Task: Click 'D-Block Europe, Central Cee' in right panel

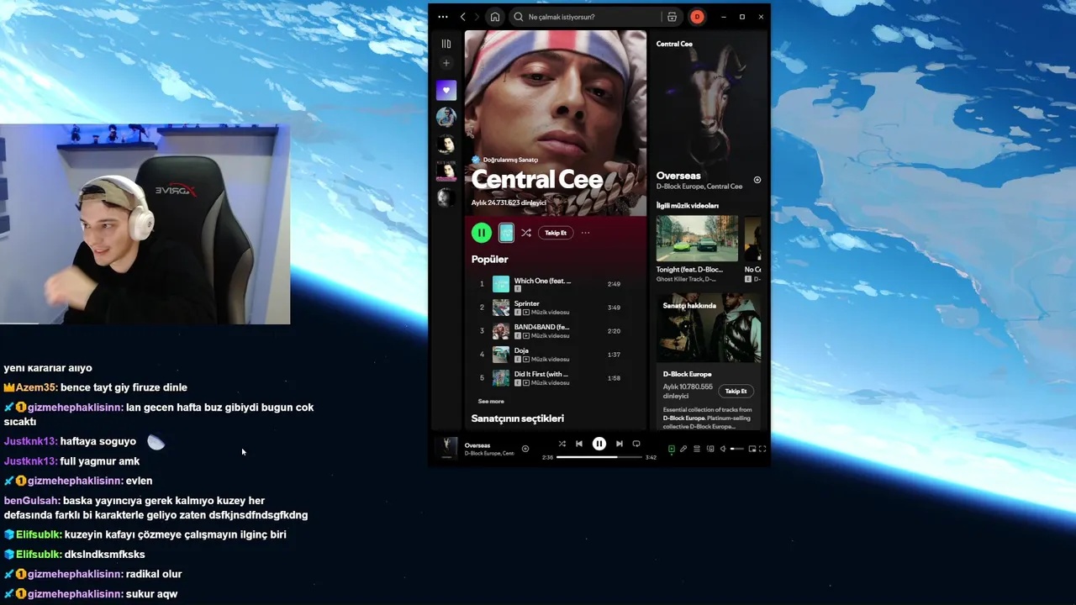Action: [x=699, y=187]
